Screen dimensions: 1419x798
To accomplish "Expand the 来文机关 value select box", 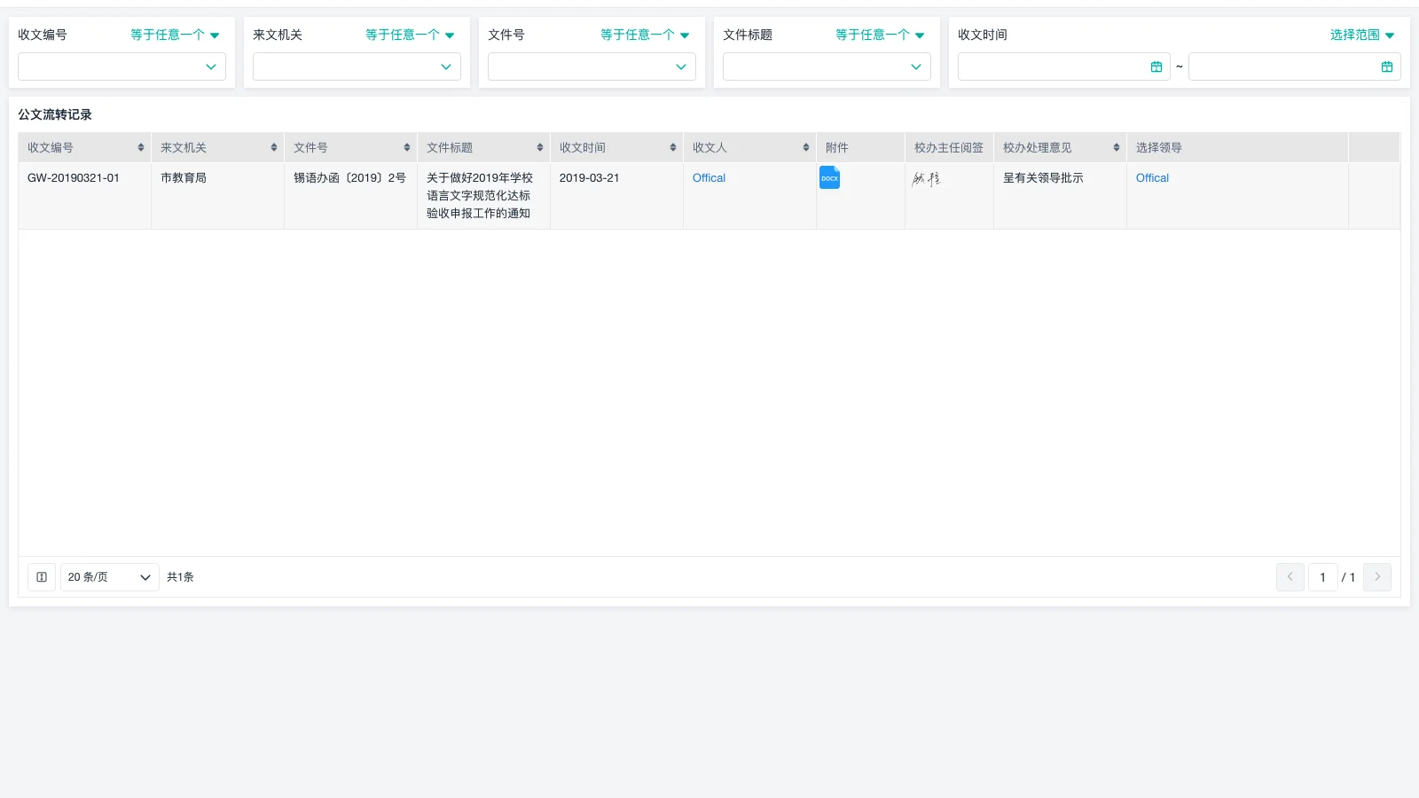I will pyautogui.click(x=357, y=66).
